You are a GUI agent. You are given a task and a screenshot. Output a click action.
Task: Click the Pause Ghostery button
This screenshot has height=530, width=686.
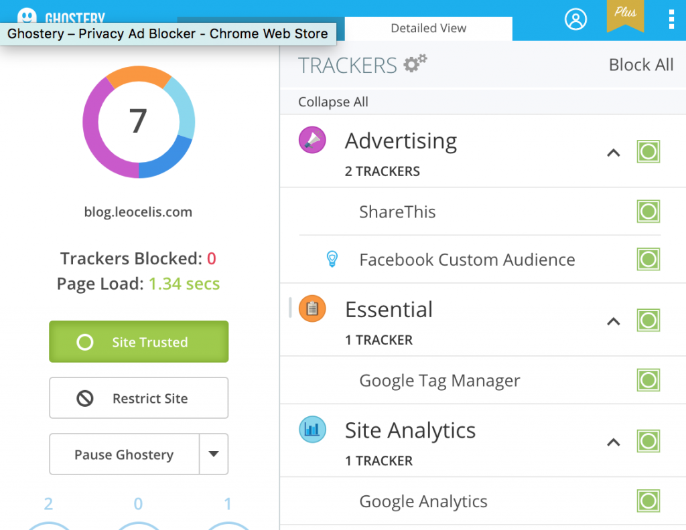[124, 454]
